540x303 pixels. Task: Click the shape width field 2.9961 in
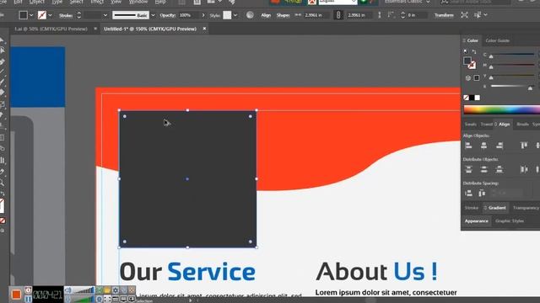[x=316, y=15]
